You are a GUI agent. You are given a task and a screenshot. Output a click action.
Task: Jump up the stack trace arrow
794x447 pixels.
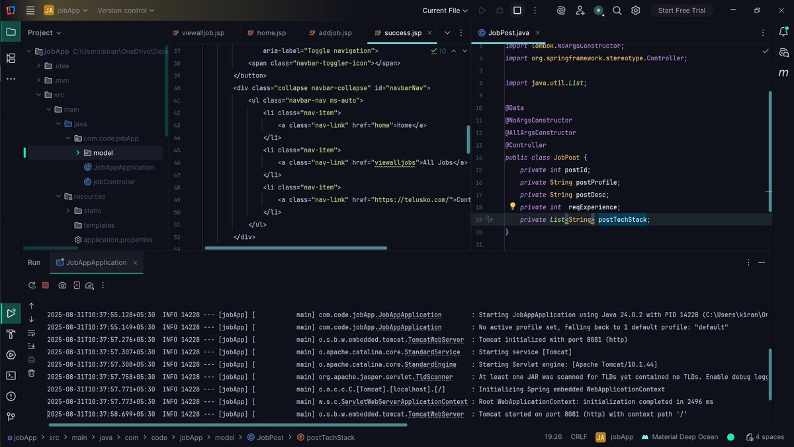(x=31, y=306)
